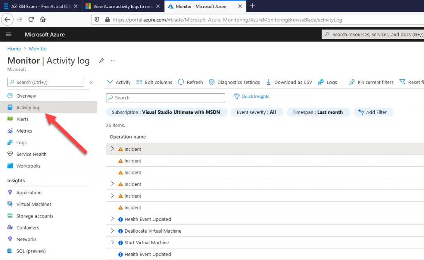Click Add Filter
Image resolution: width=424 pixels, height=260 pixels.
pos(373,112)
